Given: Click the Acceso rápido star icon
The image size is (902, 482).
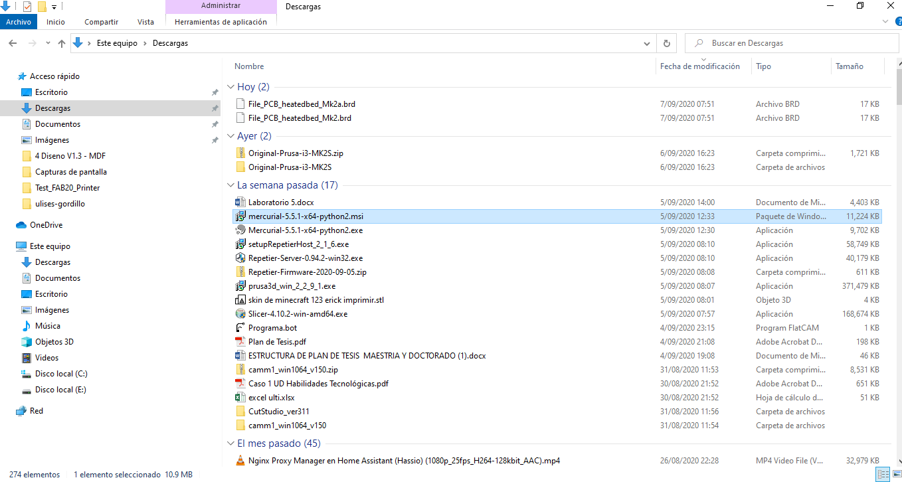Looking at the screenshot, I should coord(22,76).
